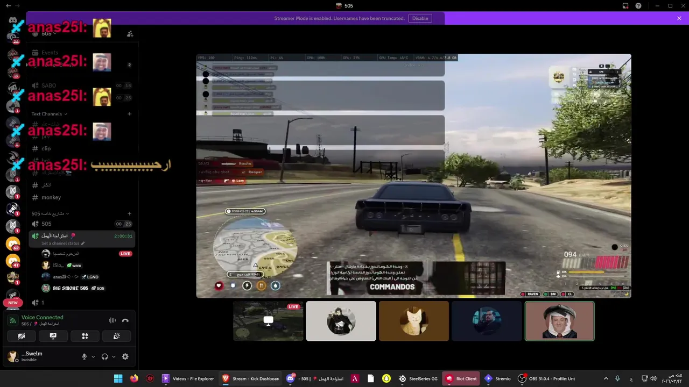Open the invite people icon beside 505
Viewport: 689px width, 387px height.
[130, 33]
